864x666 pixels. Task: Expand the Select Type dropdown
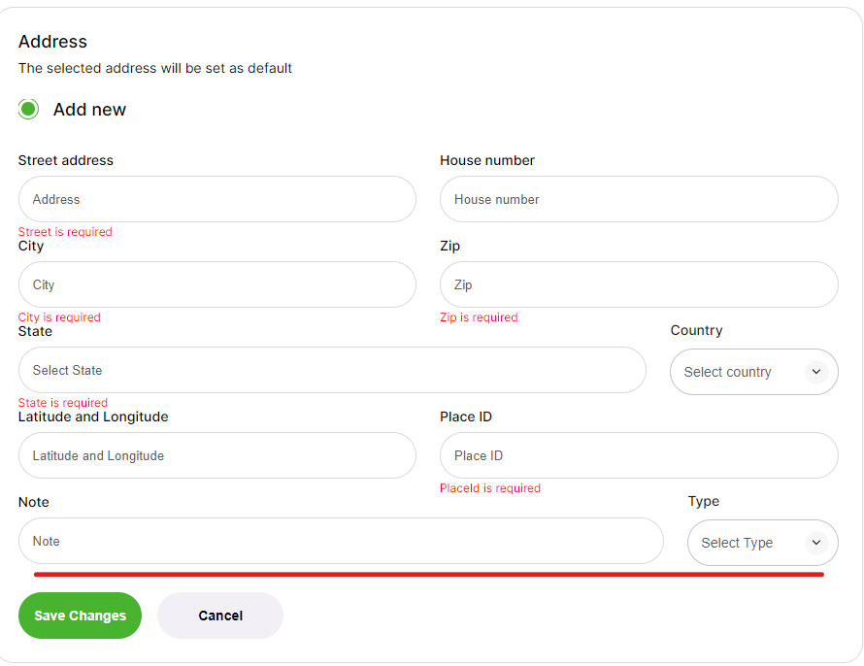[x=763, y=543]
